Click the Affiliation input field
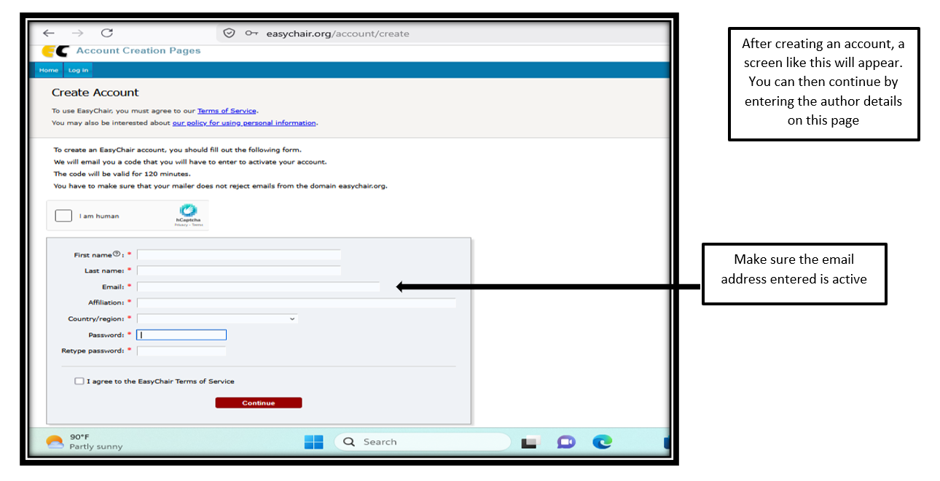 point(297,302)
